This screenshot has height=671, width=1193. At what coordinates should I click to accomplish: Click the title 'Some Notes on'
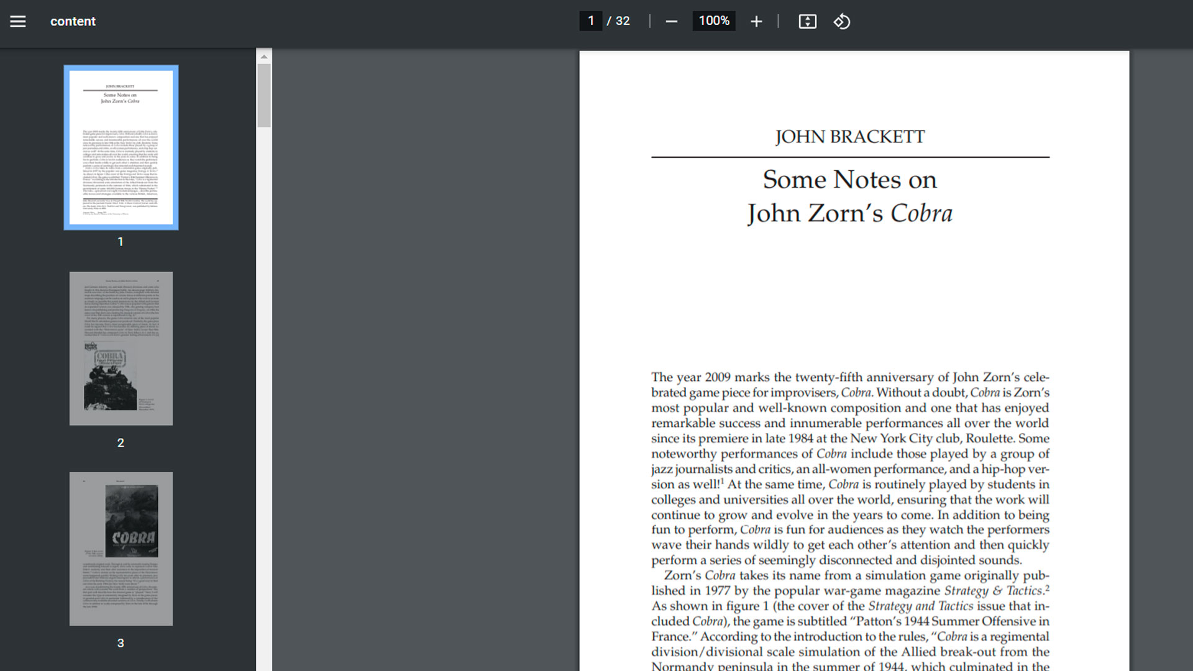click(x=849, y=180)
